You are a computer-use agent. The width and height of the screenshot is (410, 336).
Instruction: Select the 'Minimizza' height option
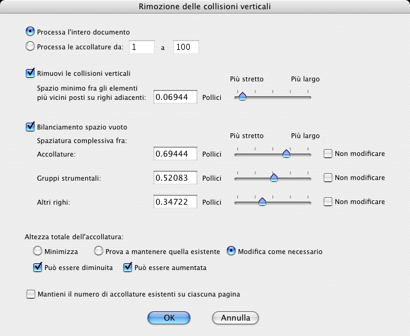38,252
